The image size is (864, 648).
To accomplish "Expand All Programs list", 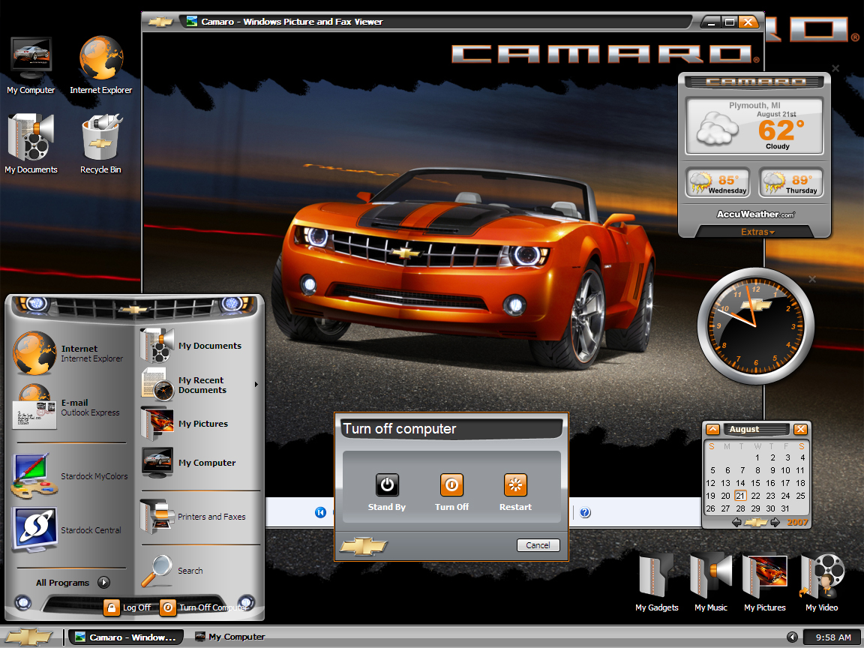I will [73, 583].
